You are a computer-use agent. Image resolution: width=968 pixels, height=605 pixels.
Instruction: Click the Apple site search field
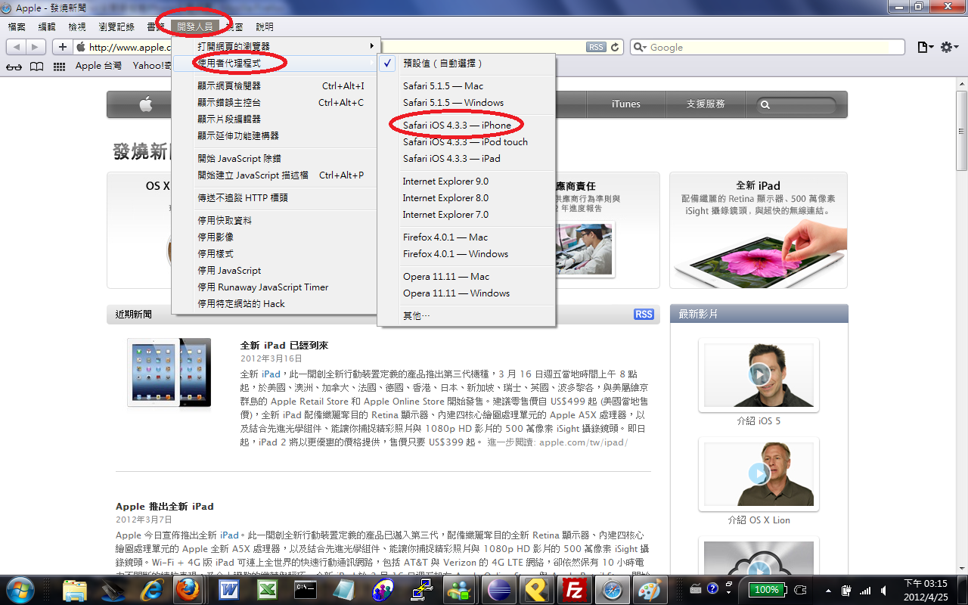(x=795, y=104)
